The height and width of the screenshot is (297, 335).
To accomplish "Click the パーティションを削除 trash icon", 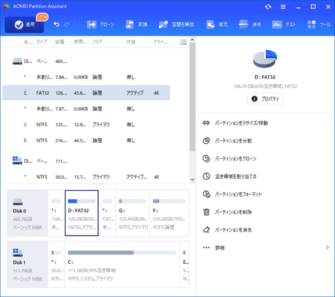I will 206,212.
